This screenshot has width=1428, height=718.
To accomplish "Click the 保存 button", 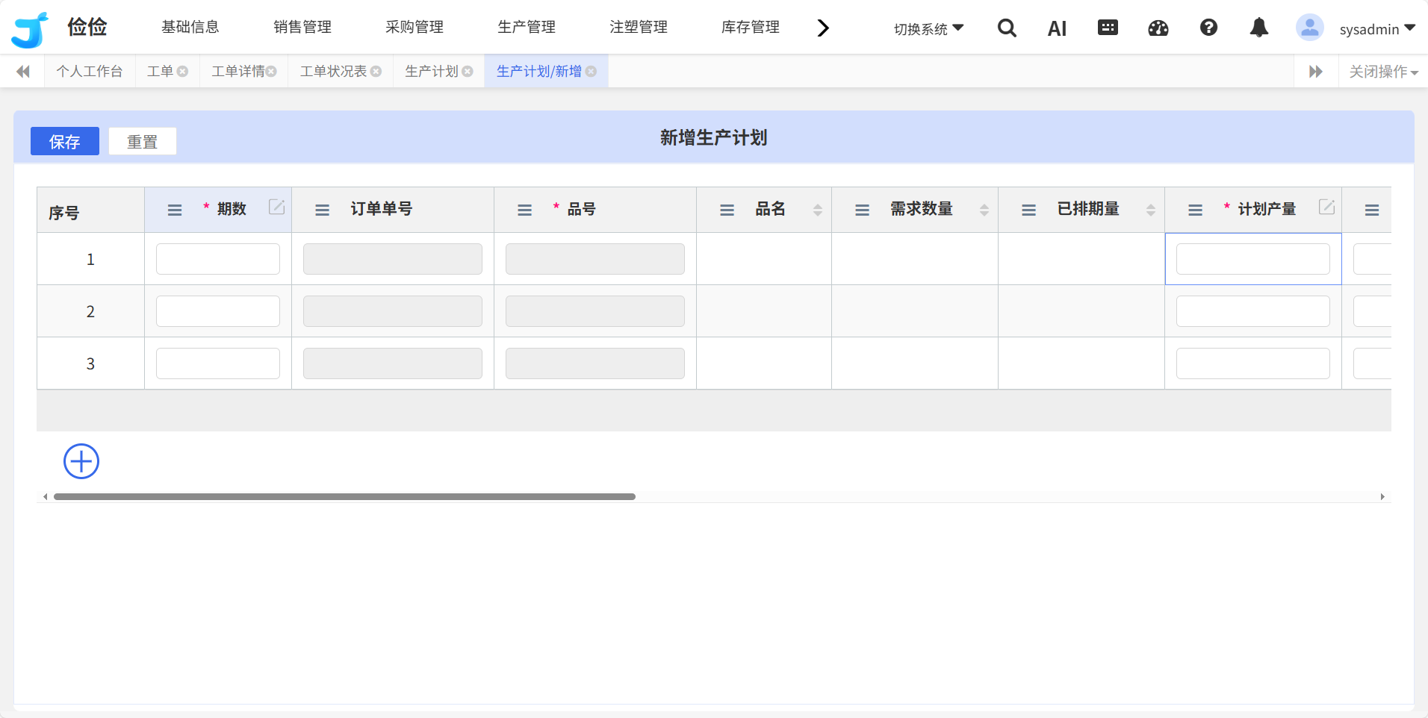I will click(x=65, y=141).
